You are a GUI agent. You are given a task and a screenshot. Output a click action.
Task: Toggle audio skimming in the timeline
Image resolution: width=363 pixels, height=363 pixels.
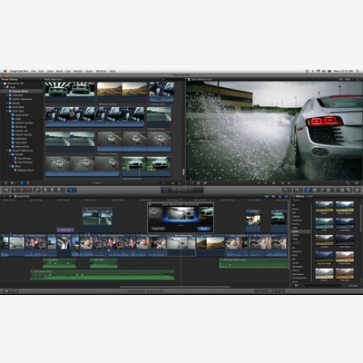[x=273, y=196]
